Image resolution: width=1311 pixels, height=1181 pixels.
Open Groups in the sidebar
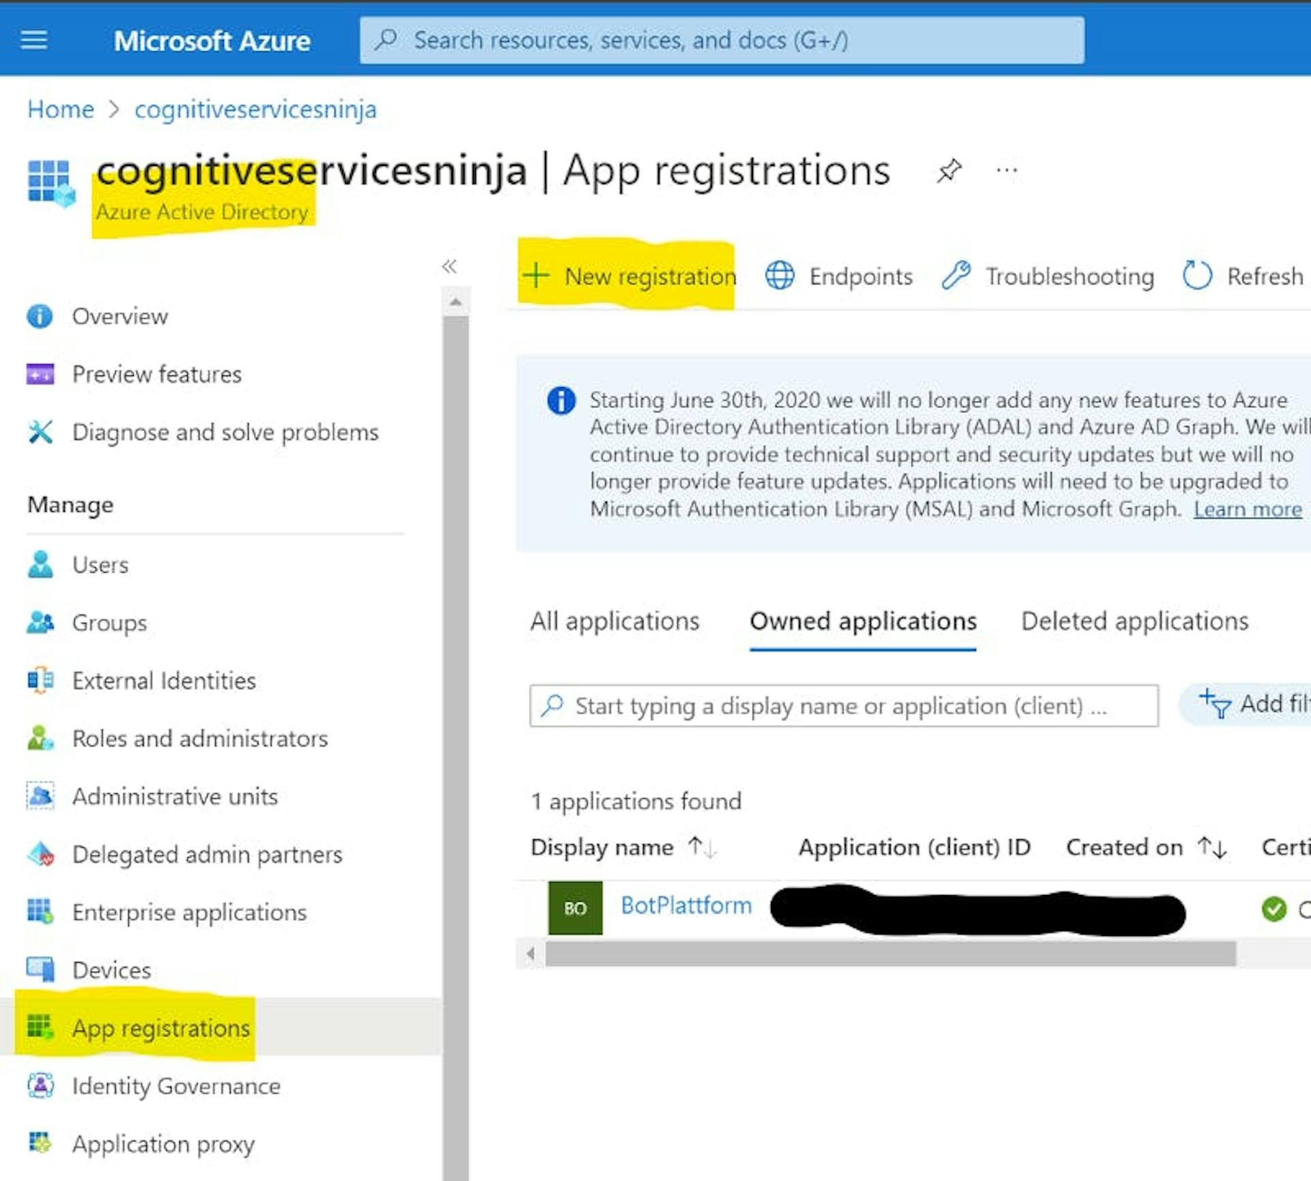(110, 623)
